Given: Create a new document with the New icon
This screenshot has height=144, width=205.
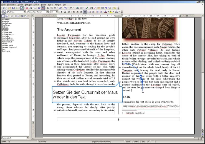Looking at the screenshot, I should (x=4, y=8).
